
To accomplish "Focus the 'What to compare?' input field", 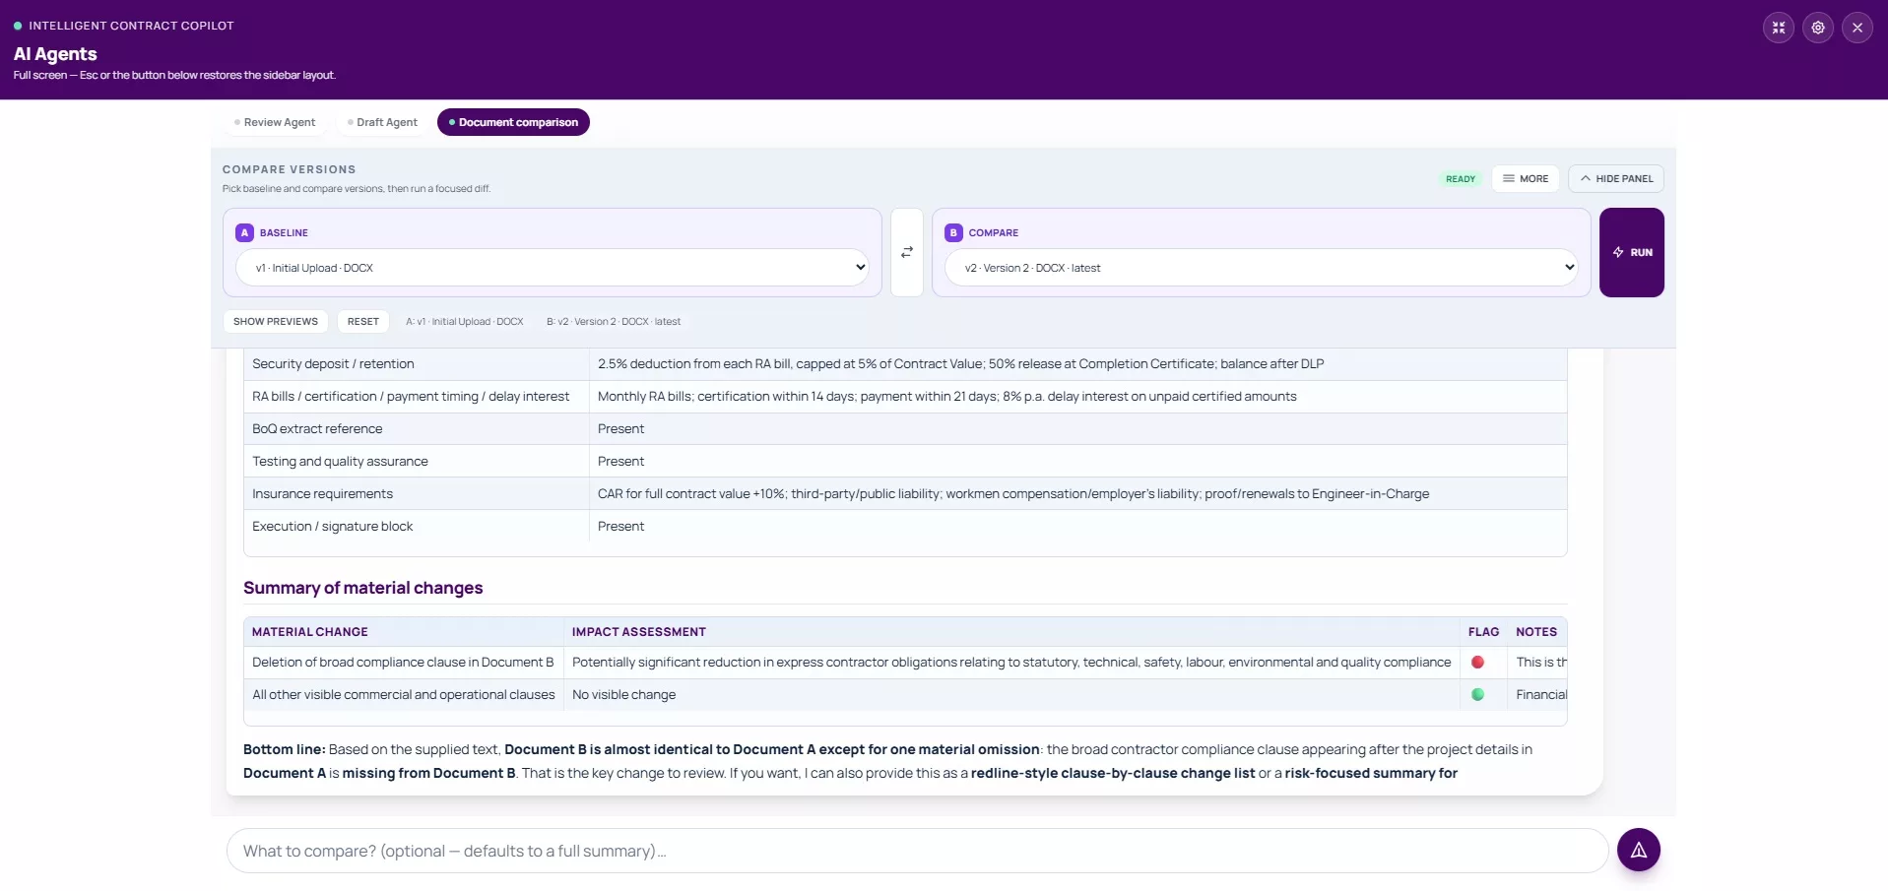I will (x=917, y=851).
